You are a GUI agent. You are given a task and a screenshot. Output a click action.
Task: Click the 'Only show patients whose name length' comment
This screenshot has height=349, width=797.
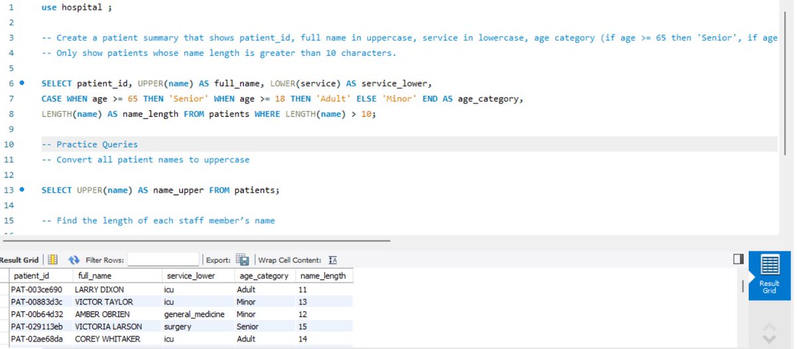coord(219,53)
